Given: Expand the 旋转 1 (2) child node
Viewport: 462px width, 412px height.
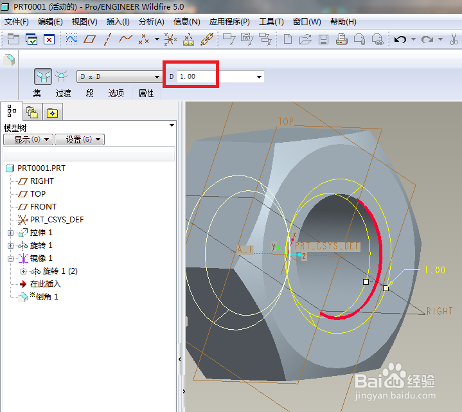Looking at the screenshot, I should pyautogui.click(x=24, y=271).
